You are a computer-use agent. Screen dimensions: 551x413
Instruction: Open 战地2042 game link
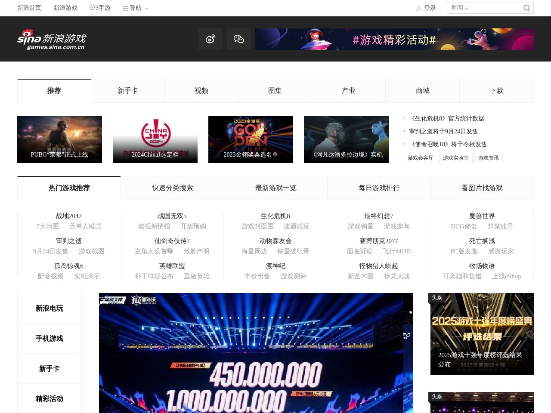click(x=69, y=216)
